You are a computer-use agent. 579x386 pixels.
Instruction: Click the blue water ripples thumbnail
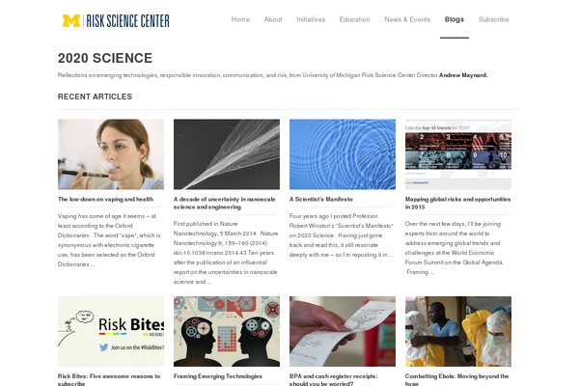point(343,154)
